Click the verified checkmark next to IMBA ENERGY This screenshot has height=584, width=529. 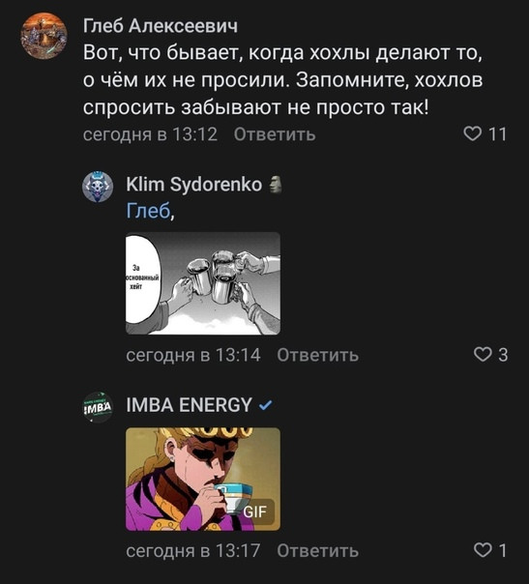click(266, 405)
